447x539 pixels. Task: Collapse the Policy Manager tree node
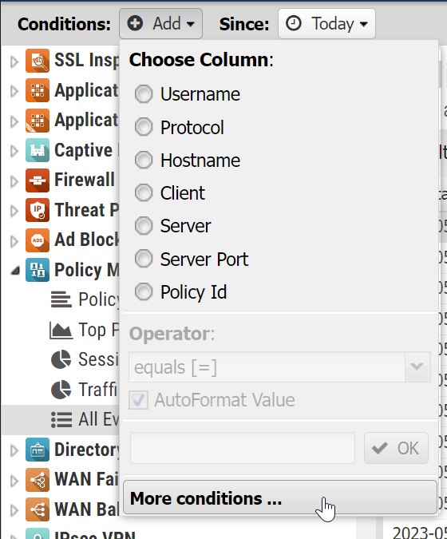tap(14, 271)
